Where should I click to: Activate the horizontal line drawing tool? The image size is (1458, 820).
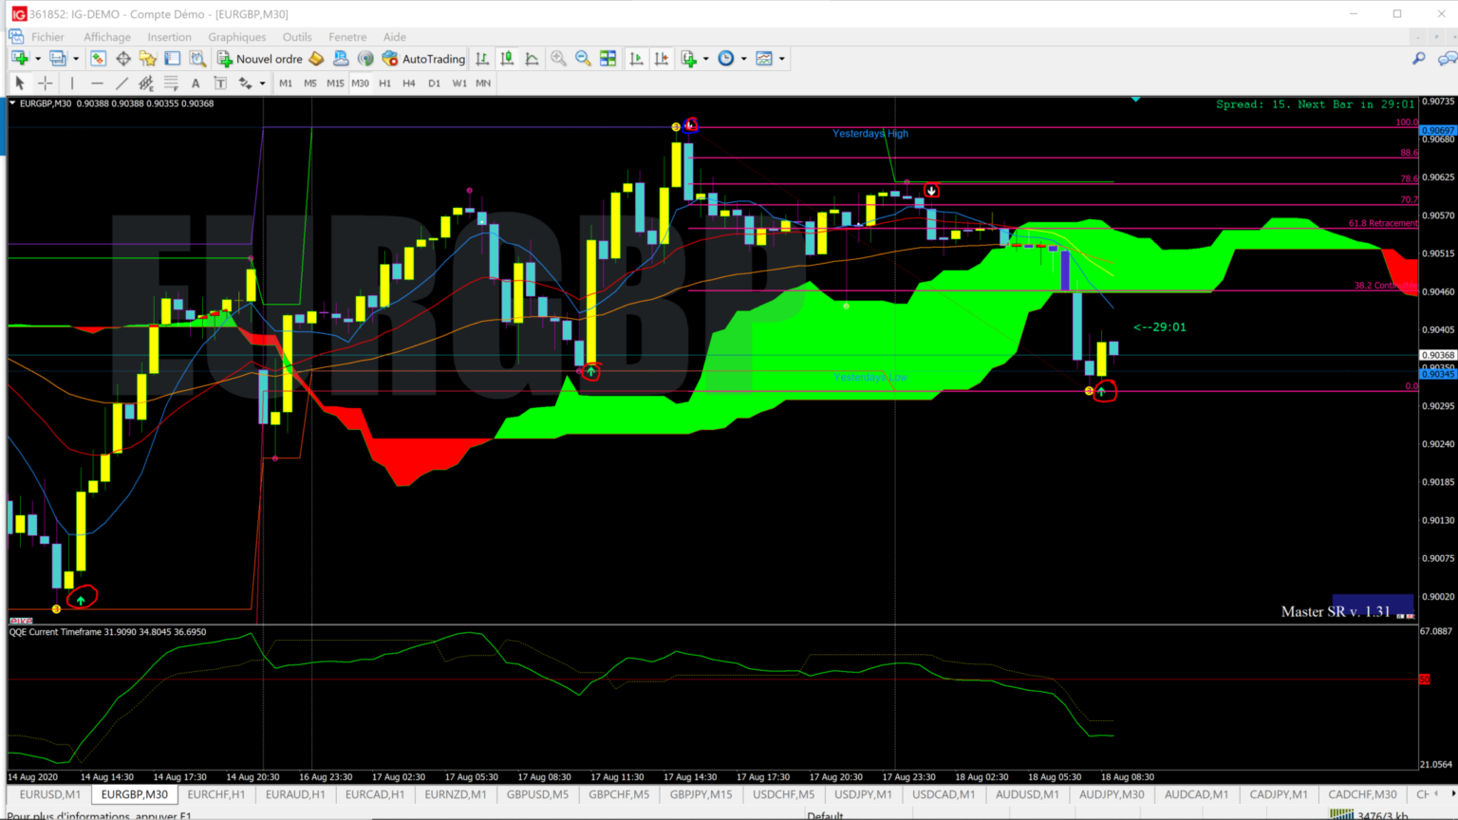click(x=97, y=83)
